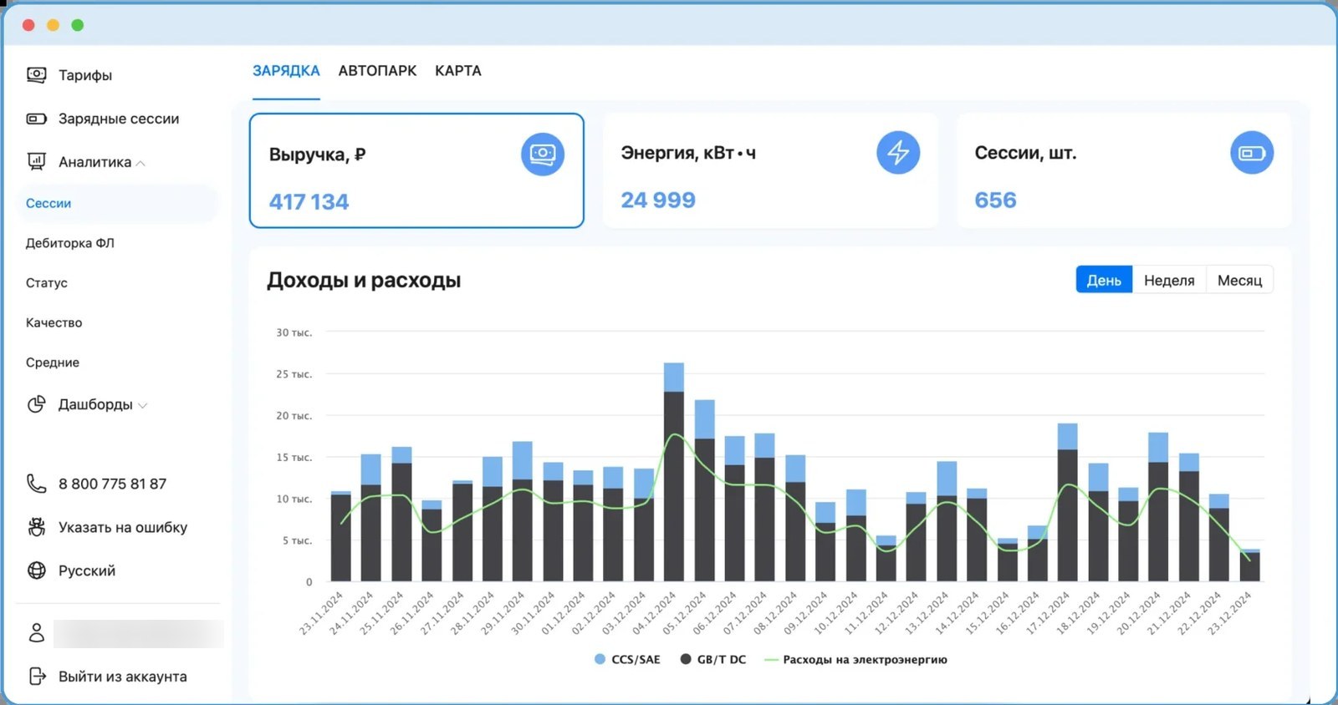Click the Тарифы banknote icon
Screen dimensions: 1338x705
click(x=37, y=75)
